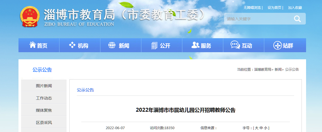This screenshot has height=132, width=322.
Task: Select 区县采风 in the sidebar
Action: click(x=44, y=123)
